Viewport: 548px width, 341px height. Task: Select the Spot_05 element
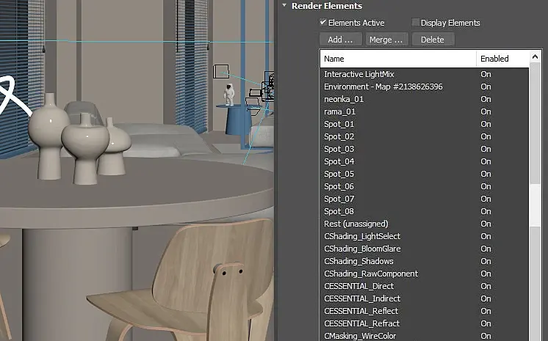425,174
